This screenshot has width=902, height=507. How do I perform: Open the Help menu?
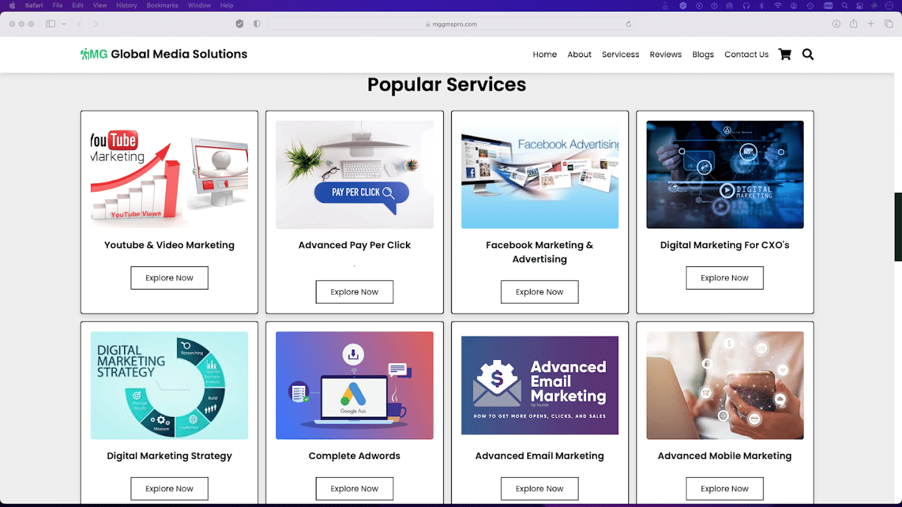click(x=226, y=5)
